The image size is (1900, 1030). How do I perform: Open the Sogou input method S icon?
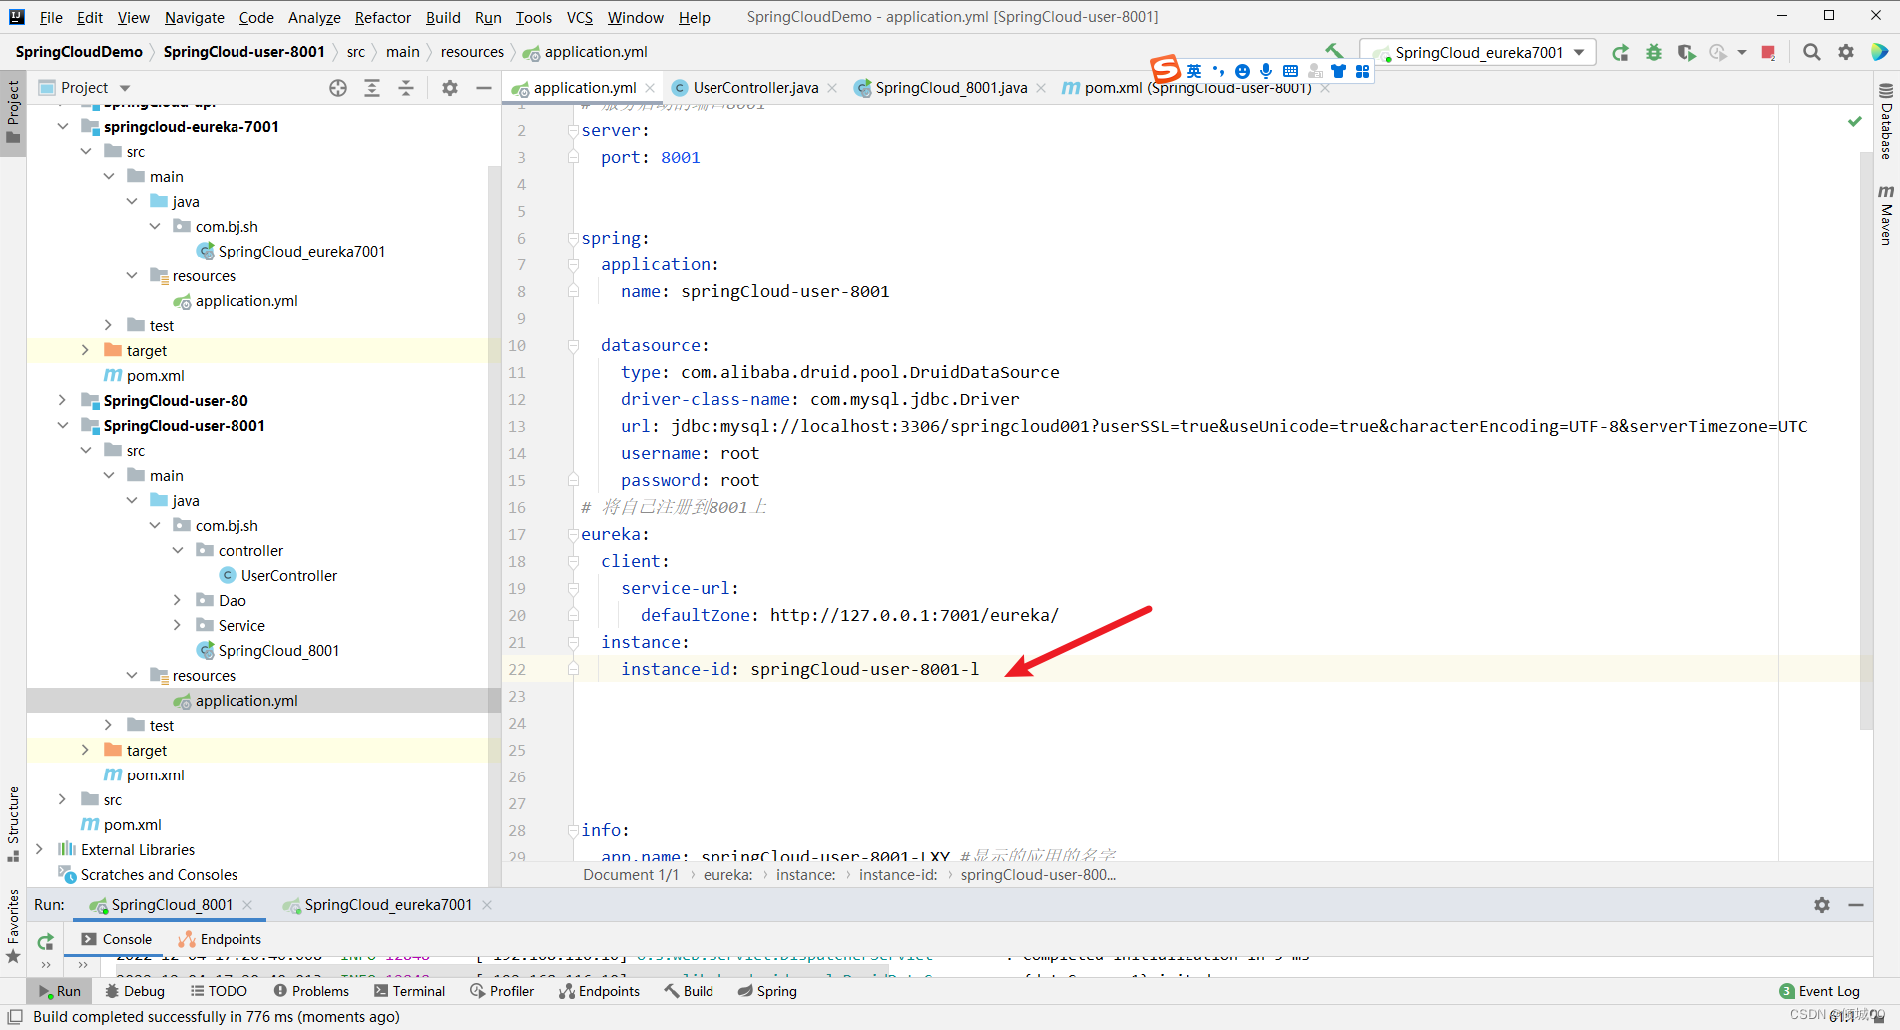pos(1165,69)
